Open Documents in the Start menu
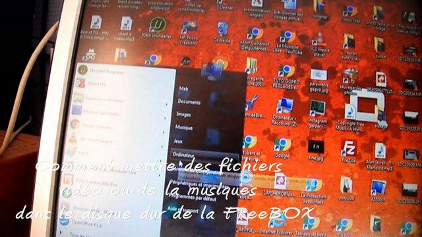The image size is (422, 237). pos(189,102)
